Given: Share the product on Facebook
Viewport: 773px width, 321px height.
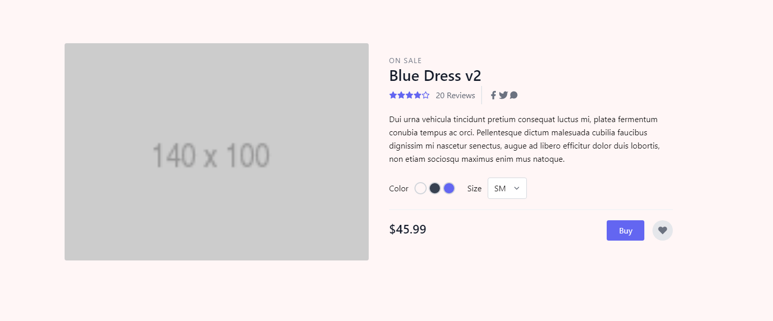Looking at the screenshot, I should click(x=493, y=95).
